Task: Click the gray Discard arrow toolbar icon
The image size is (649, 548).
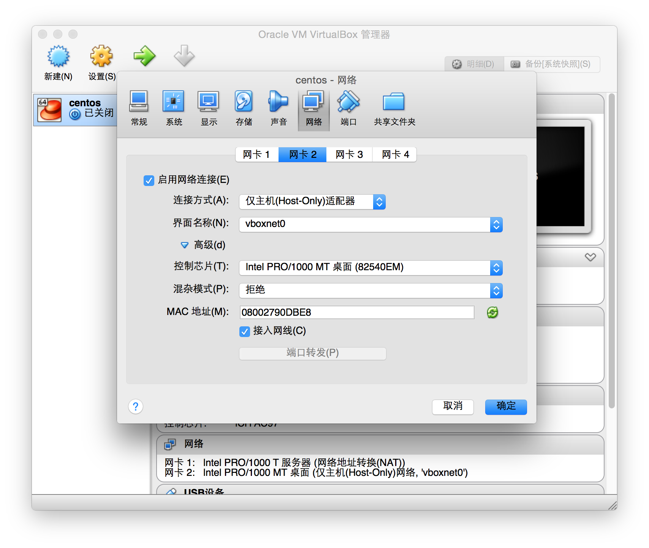Action: pos(184,56)
